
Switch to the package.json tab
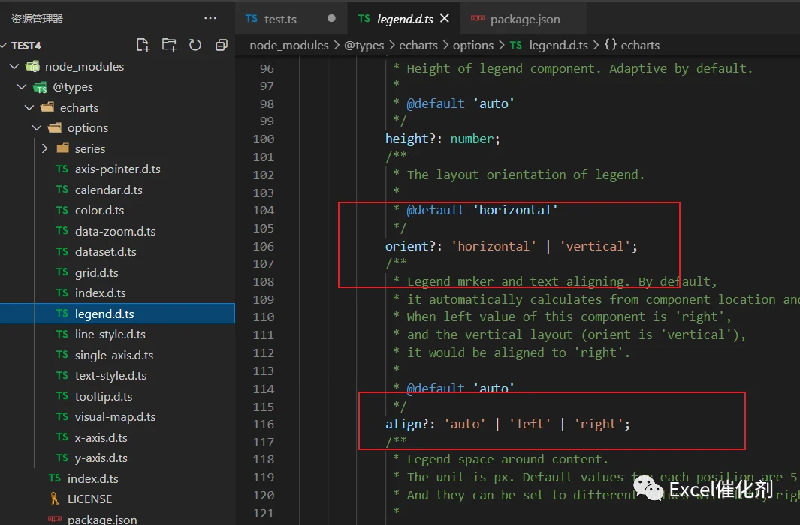click(x=525, y=19)
